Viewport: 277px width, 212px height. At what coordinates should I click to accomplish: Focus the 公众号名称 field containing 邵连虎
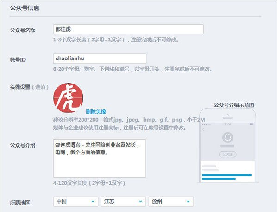point(128,29)
